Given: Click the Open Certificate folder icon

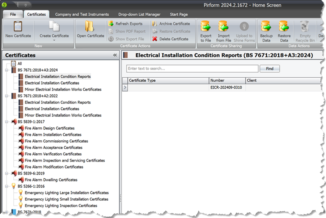Looking at the screenshot, I should (x=90, y=27).
